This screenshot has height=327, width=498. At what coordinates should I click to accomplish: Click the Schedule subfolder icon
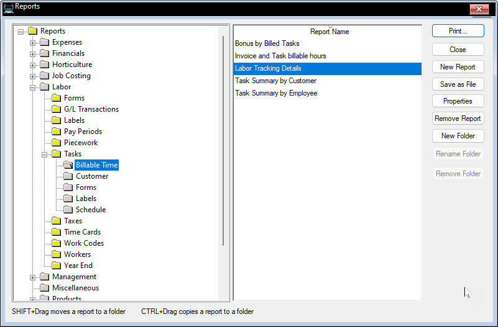[68, 210]
